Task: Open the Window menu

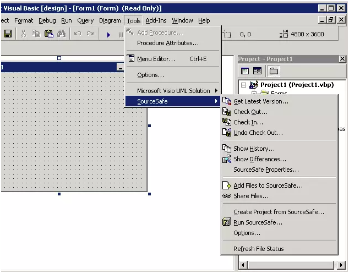Action: pos(182,21)
